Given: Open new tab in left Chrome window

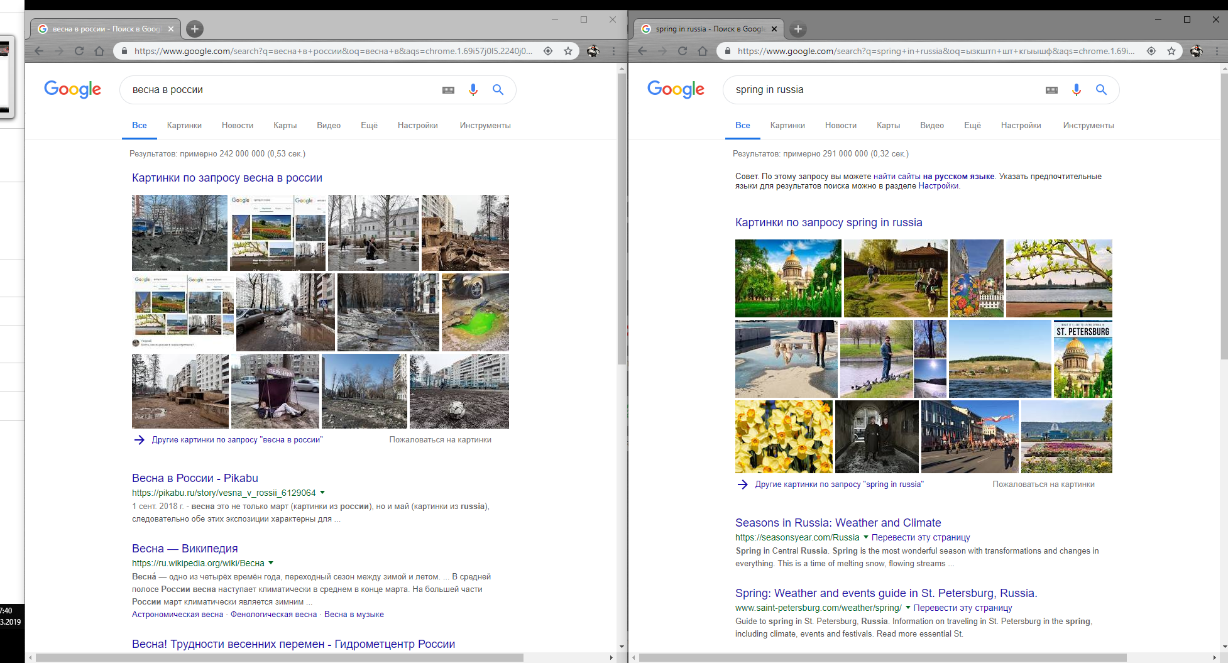Looking at the screenshot, I should coord(195,29).
